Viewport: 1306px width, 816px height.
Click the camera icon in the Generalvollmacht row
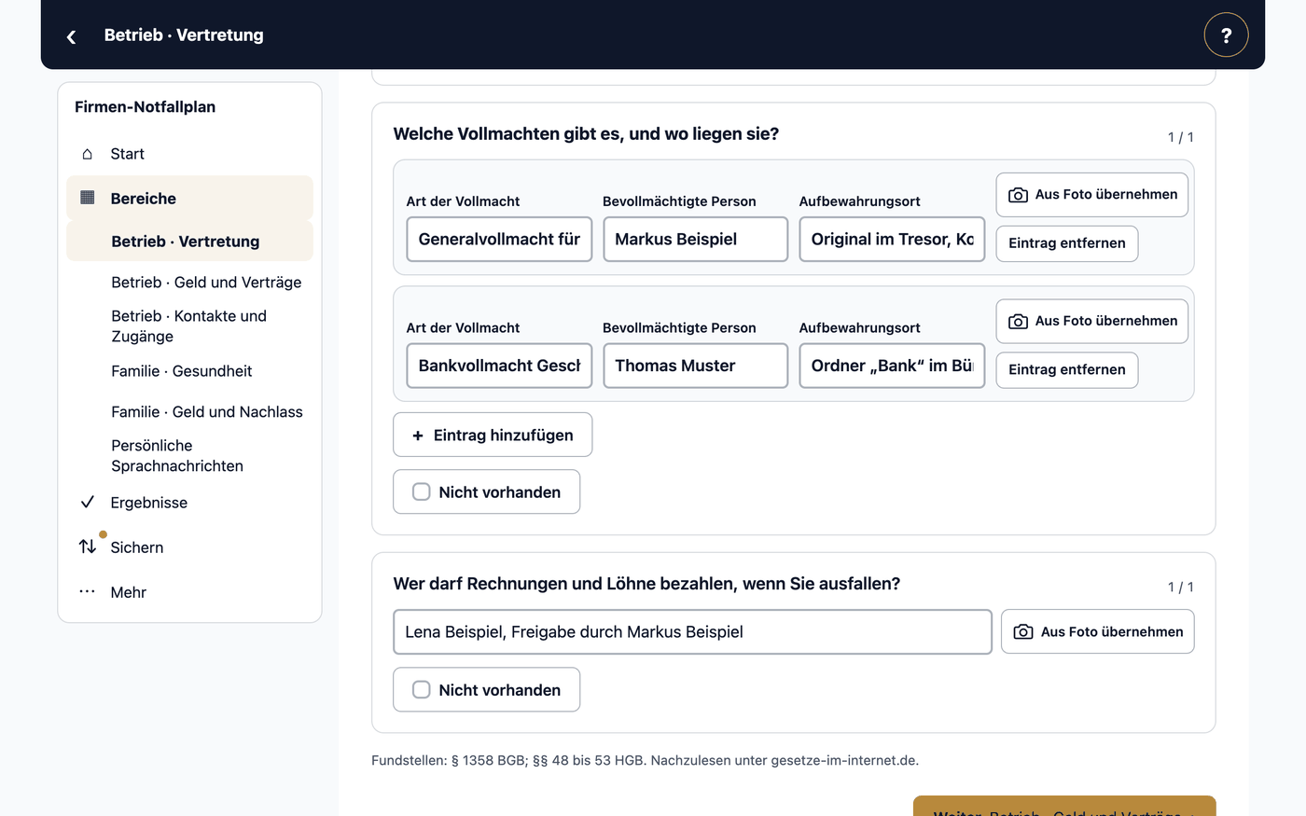point(1018,195)
